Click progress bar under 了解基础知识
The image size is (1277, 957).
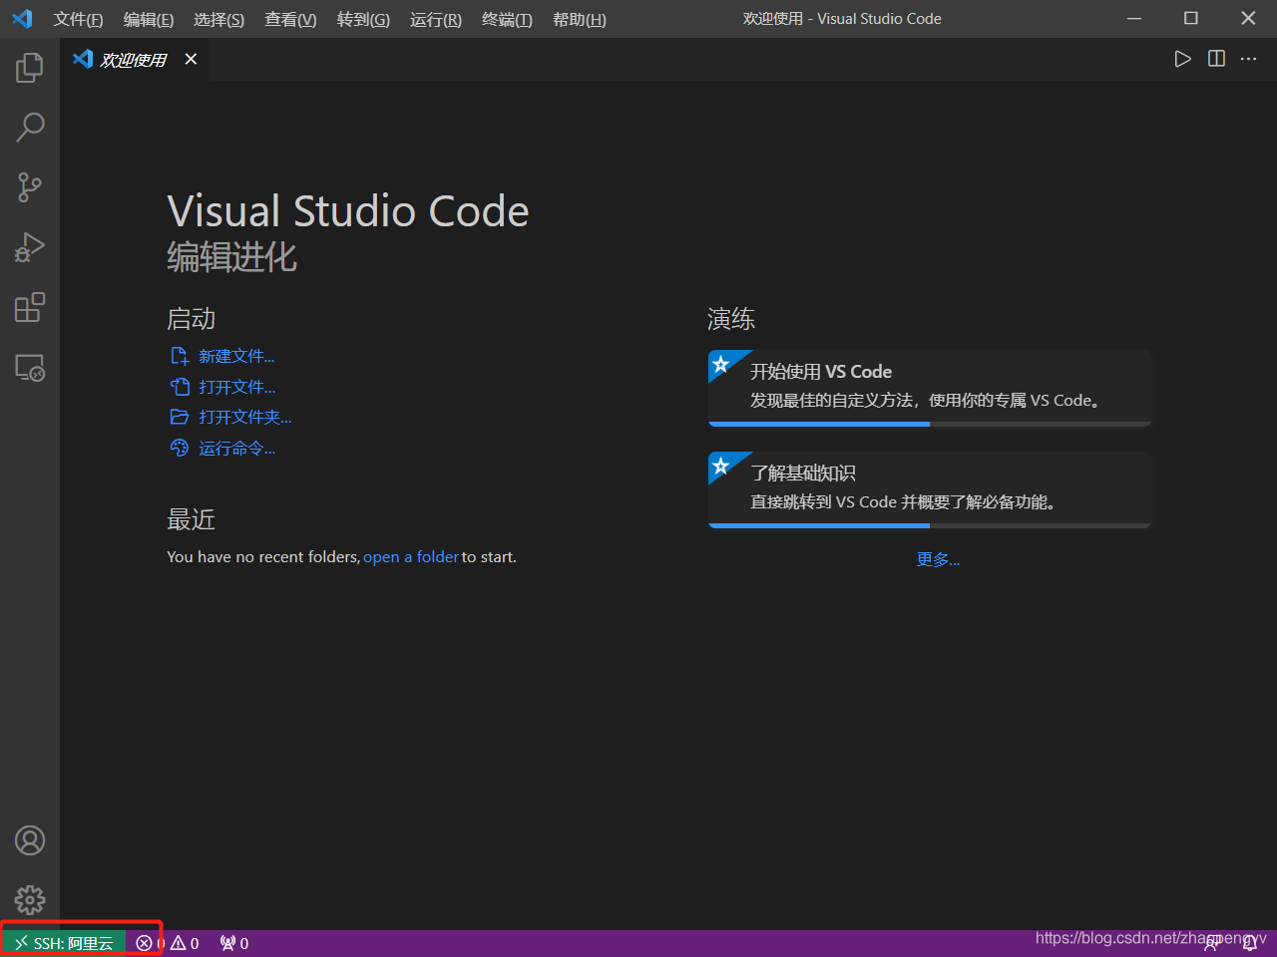pyautogui.click(x=930, y=525)
